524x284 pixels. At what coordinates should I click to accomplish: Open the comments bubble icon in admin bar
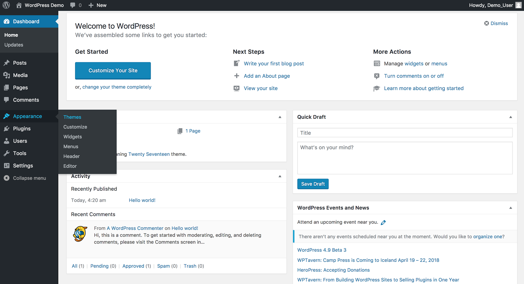click(73, 5)
